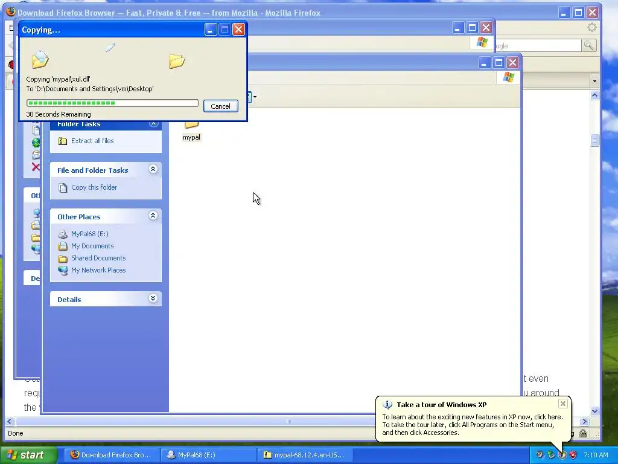Click the My Network Places icon

[x=62, y=270]
